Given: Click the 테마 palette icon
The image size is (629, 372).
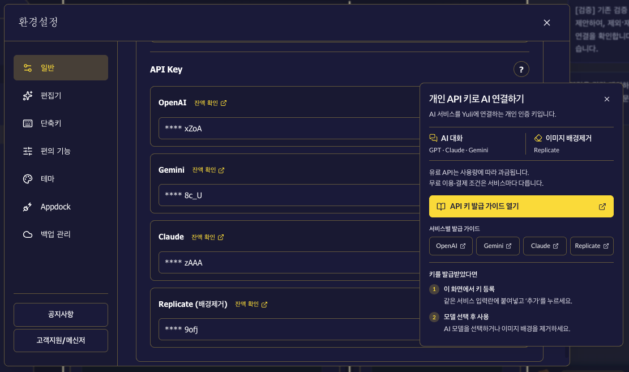Looking at the screenshot, I should [28, 178].
